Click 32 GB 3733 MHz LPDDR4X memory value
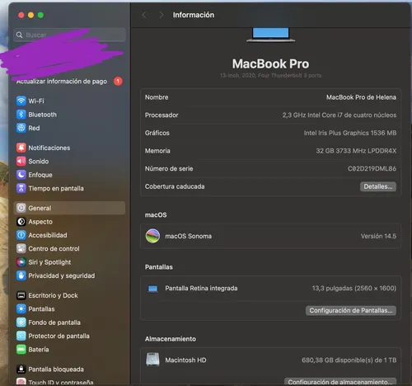 [356, 151]
